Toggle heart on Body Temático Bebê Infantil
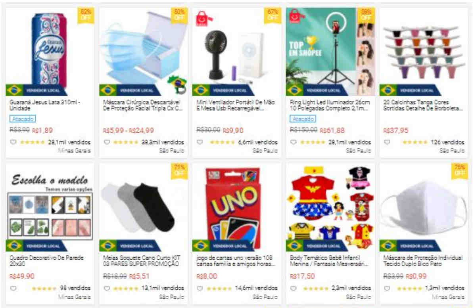This screenshot has width=474, height=308. click(293, 288)
